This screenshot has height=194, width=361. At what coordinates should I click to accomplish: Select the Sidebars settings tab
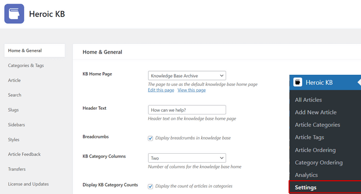coord(16,125)
